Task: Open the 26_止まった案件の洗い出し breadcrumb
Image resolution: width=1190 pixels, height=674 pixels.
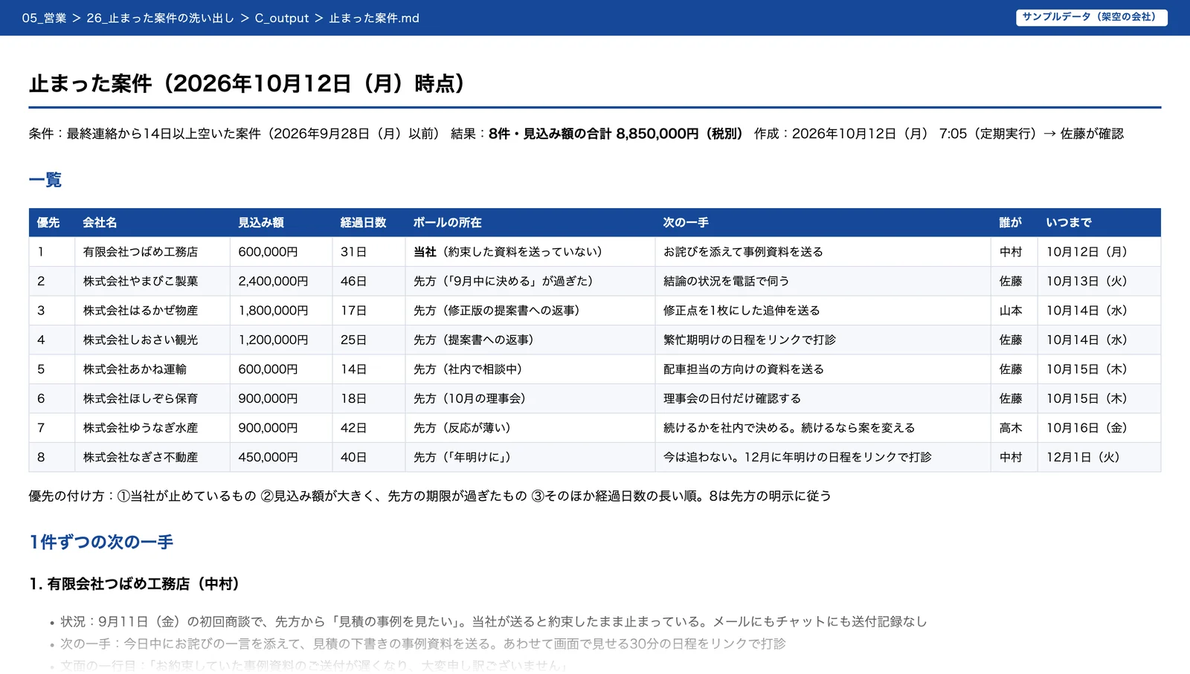Action: (160, 18)
